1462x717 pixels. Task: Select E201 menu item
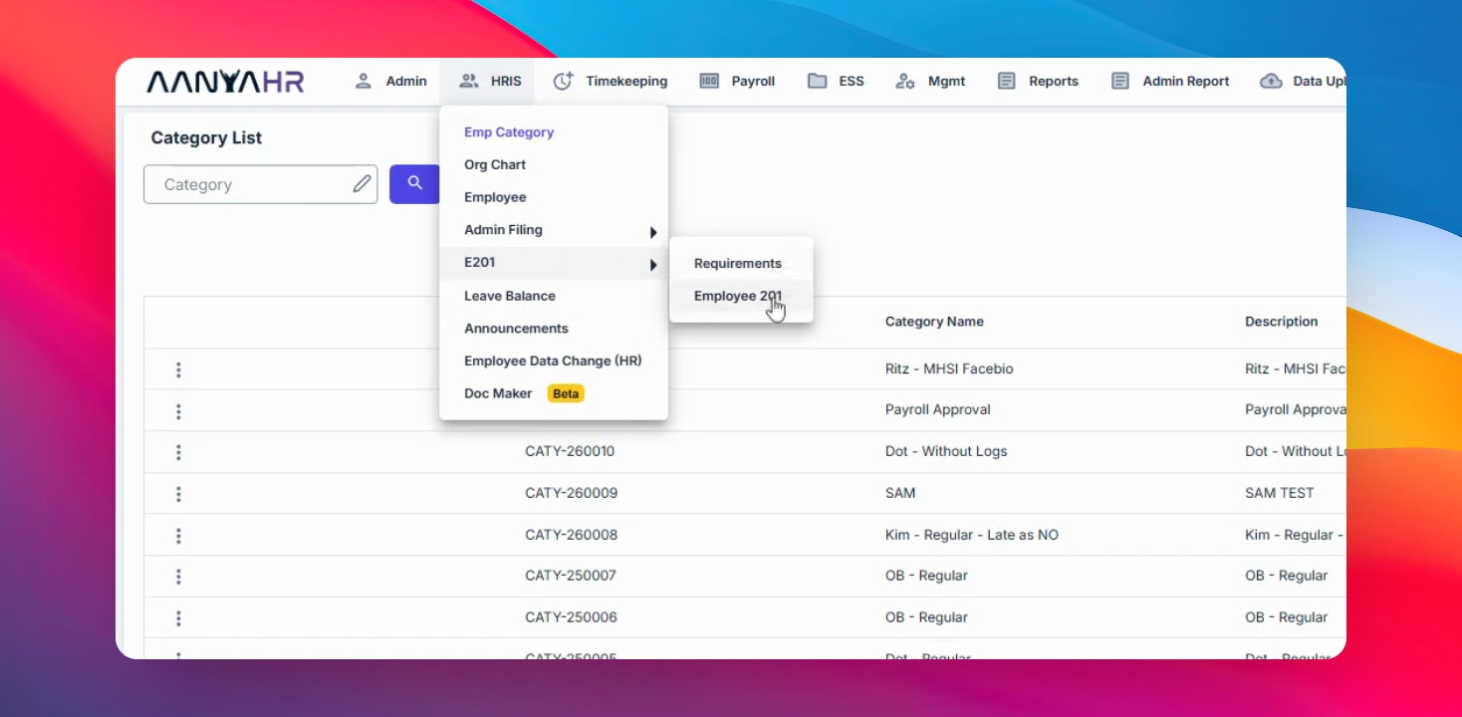click(554, 263)
